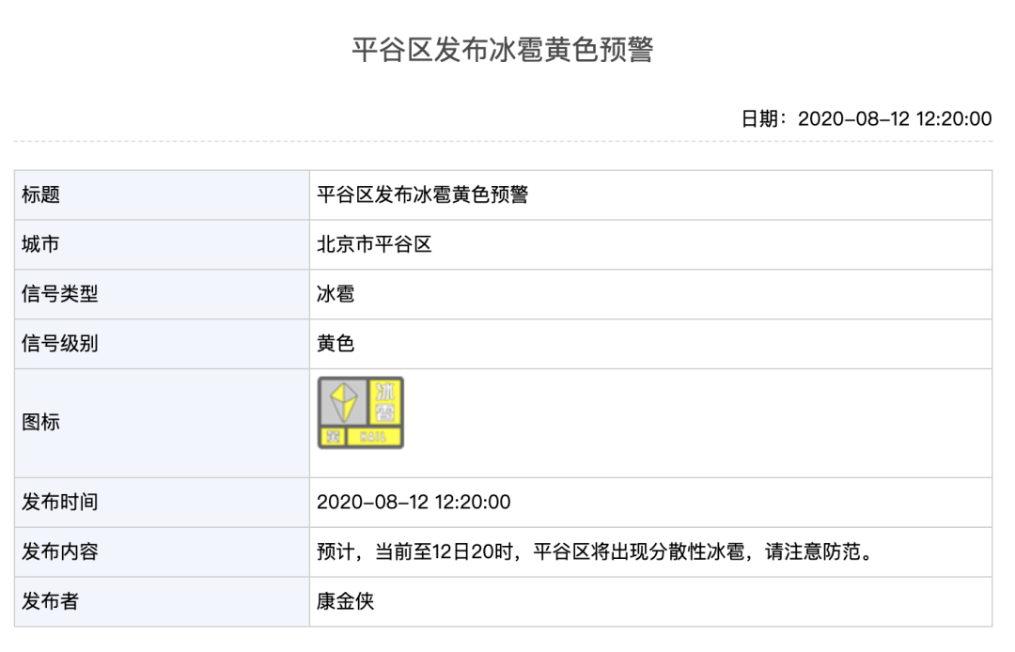Click the publisher name 康金侠
1015x652 pixels.
click(x=345, y=601)
